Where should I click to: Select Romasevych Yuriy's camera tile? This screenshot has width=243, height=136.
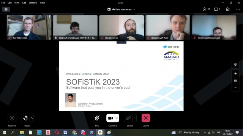click(x=168, y=28)
